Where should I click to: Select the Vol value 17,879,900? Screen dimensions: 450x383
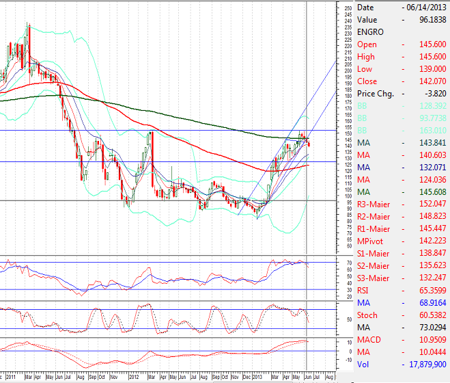click(427, 364)
